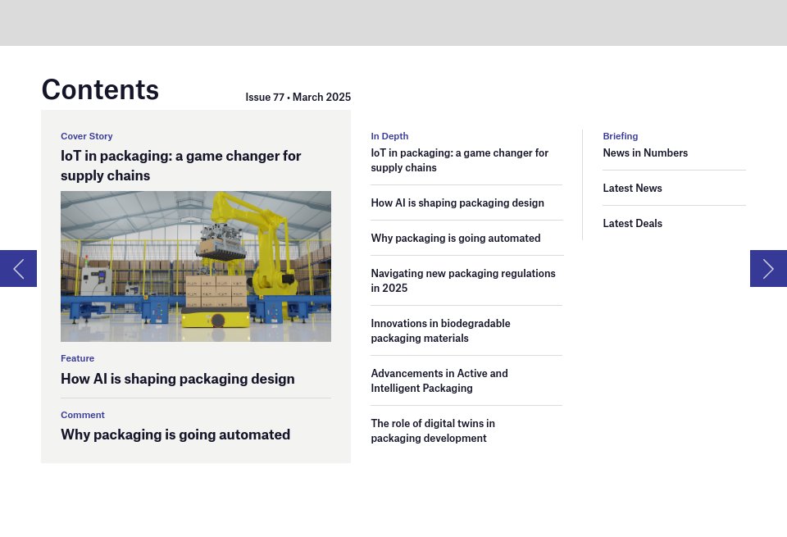Open 'Navigating new packaging regulations in 2025'
This screenshot has width=787, height=537.
pyautogui.click(x=462, y=280)
